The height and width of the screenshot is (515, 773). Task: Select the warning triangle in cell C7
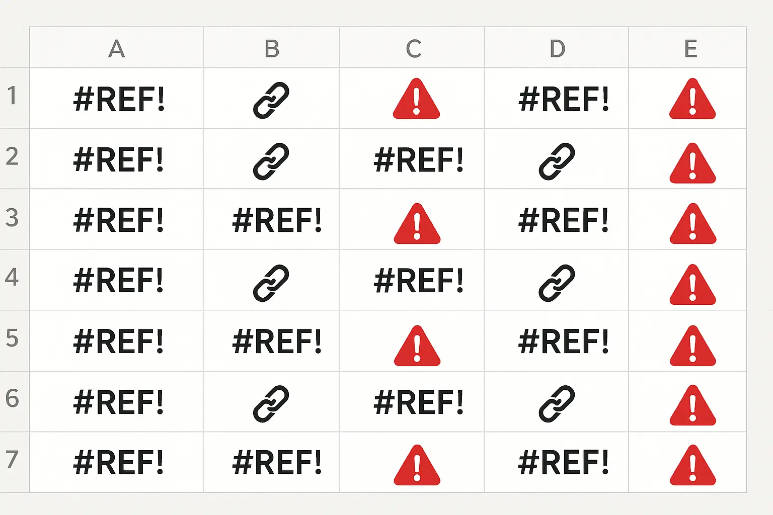pos(417,466)
